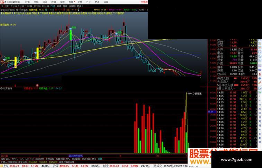The image size is (262, 168).
Task: Switch chart period to 60分钟
Action: pyautogui.click(x=45, y=6)
